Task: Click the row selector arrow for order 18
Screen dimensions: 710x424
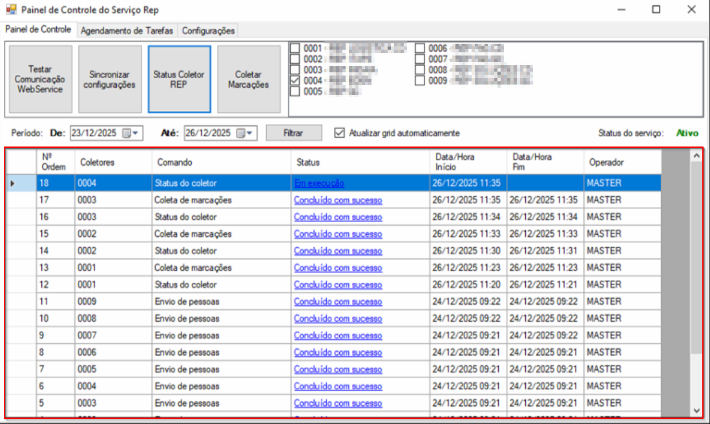Action: 13,183
